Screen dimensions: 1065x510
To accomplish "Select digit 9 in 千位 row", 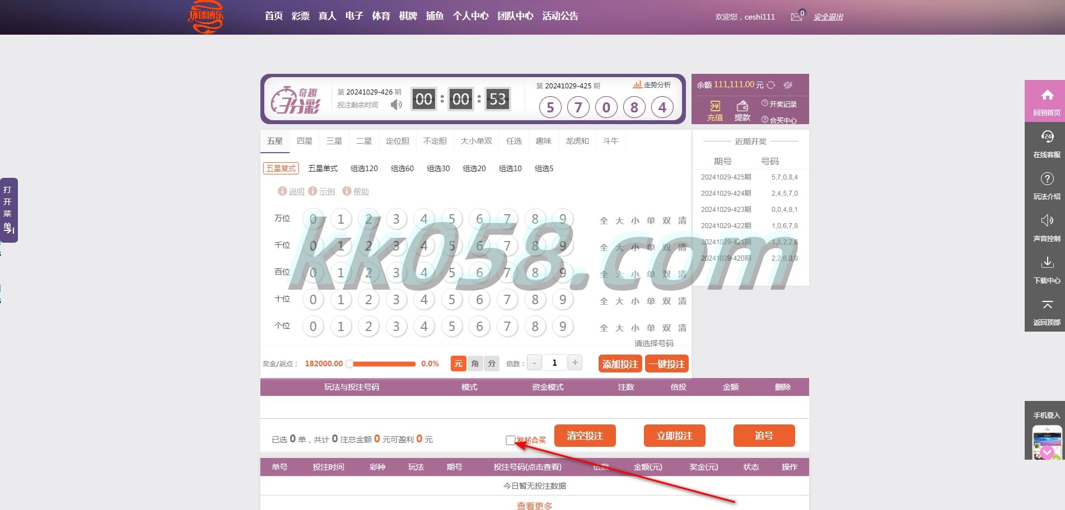I will pyautogui.click(x=563, y=246).
